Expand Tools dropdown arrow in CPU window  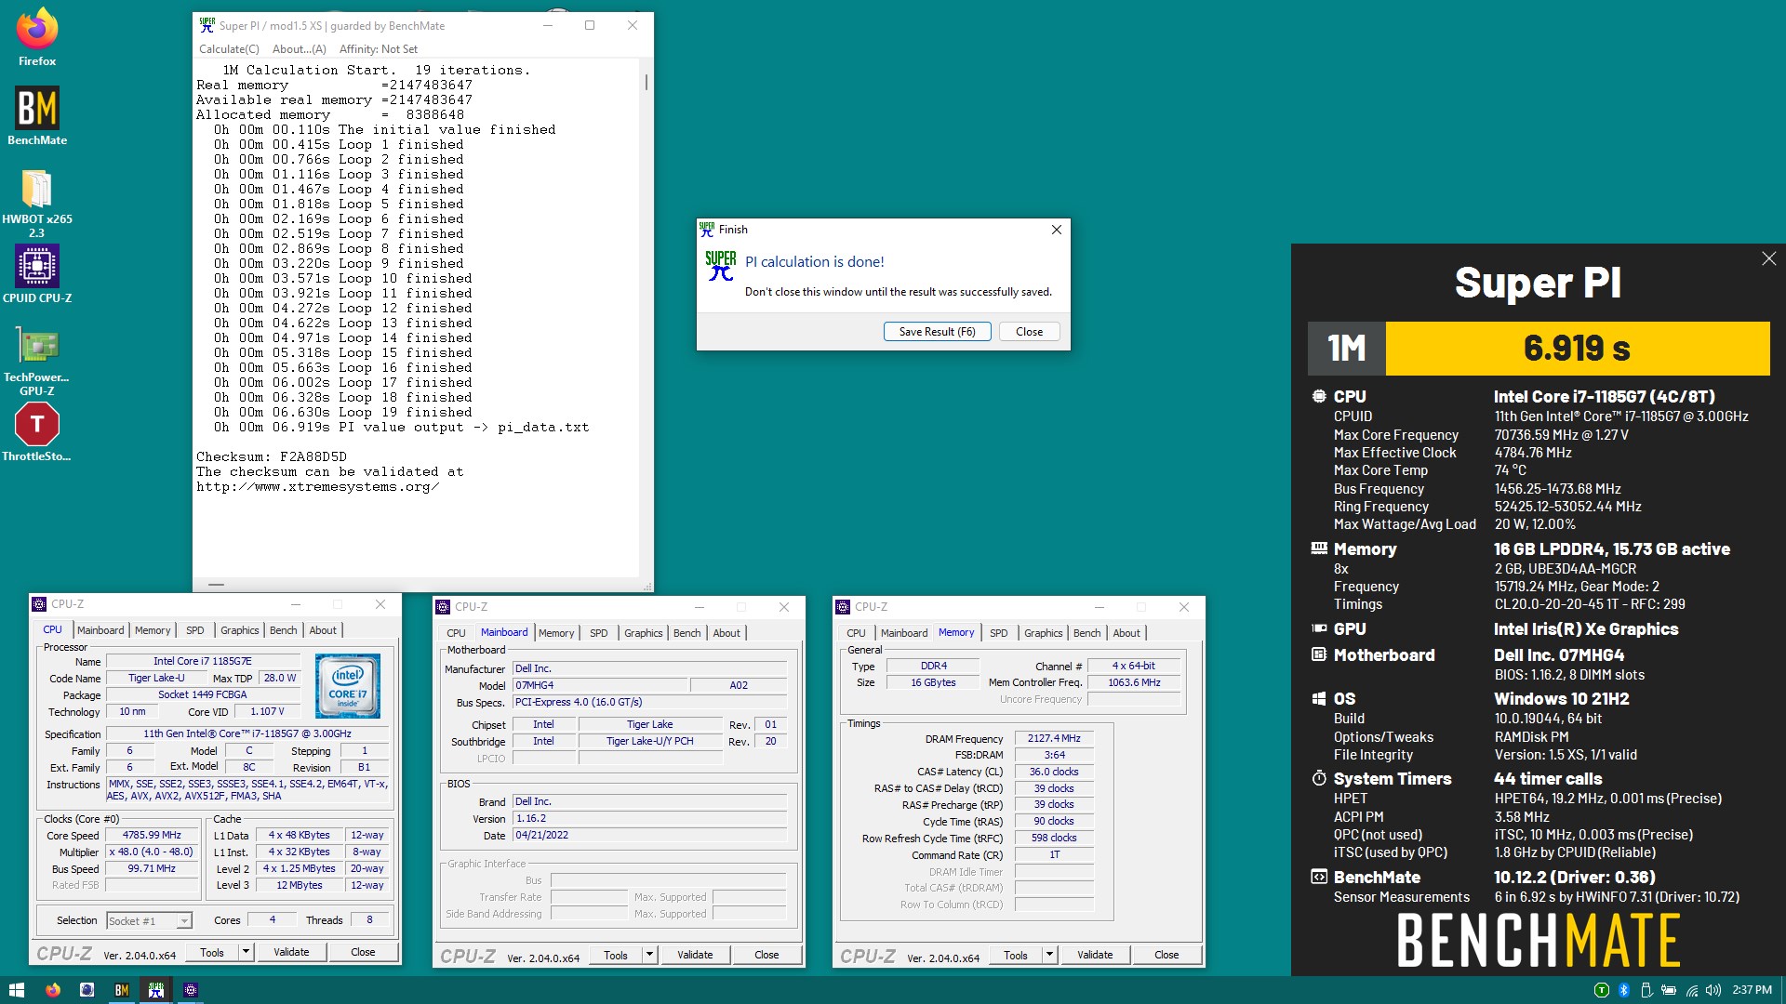pos(247,952)
